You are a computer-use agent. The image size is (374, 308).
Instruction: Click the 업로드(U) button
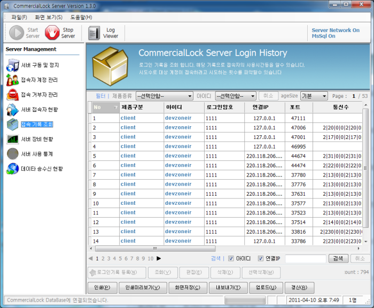[266, 288]
